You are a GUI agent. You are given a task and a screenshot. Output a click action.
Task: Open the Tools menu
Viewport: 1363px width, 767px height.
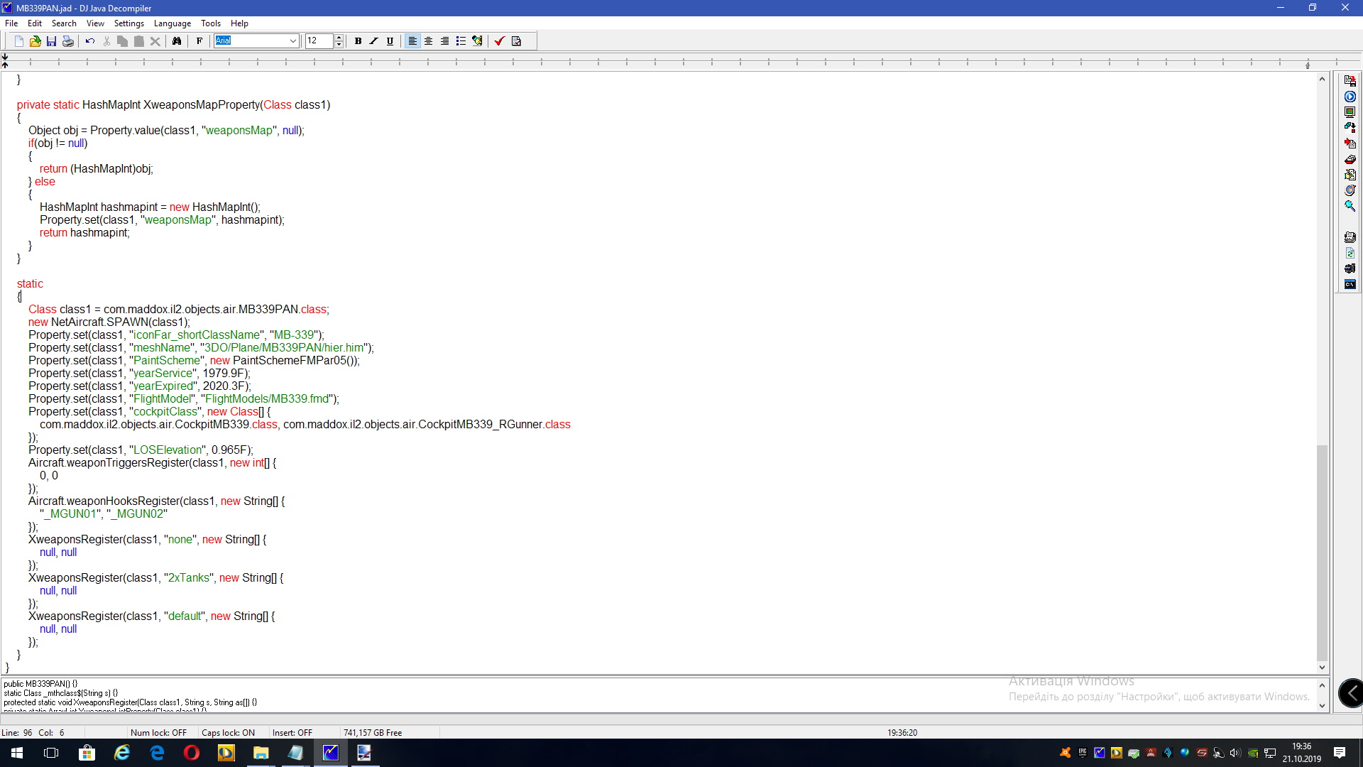click(x=211, y=23)
